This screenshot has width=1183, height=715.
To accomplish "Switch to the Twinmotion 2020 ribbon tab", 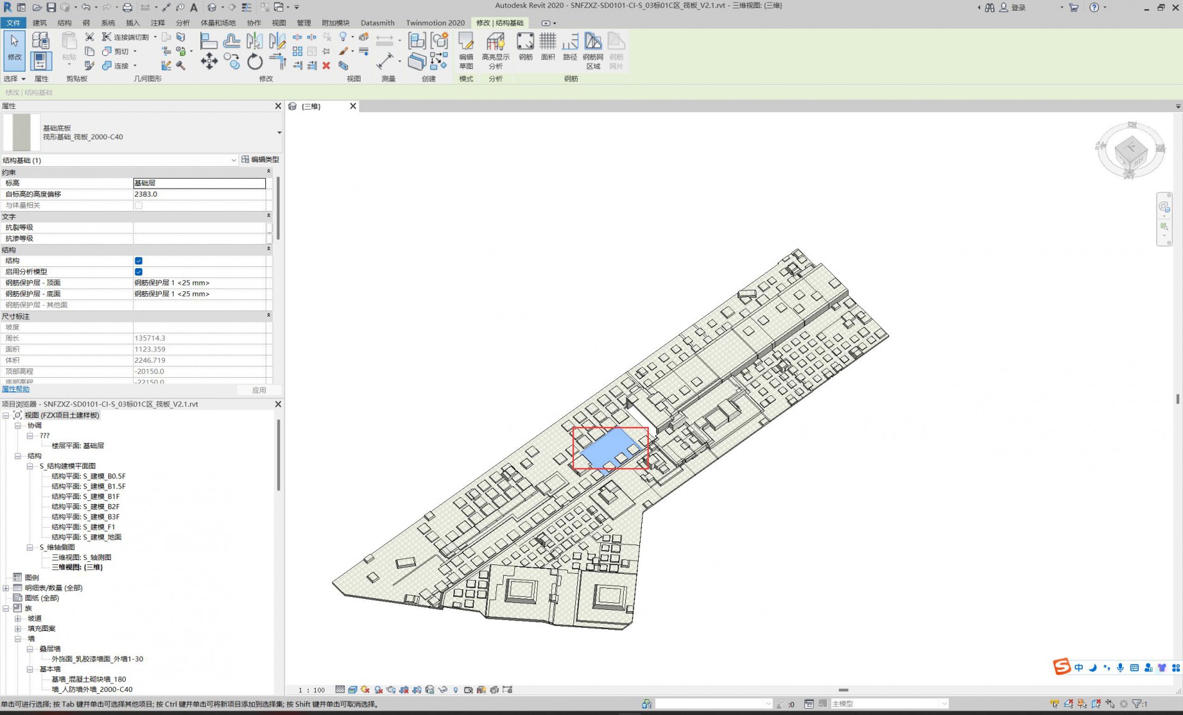I will [x=435, y=23].
